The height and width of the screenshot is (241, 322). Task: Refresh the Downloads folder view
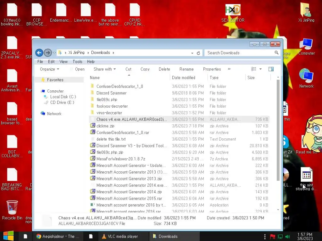[x=198, y=53]
